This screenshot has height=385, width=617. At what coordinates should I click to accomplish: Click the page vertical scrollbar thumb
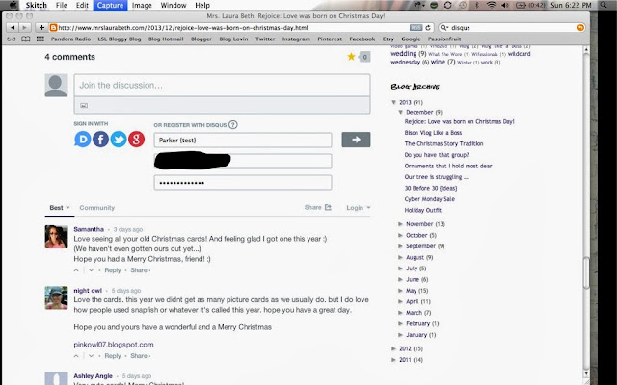(586, 273)
